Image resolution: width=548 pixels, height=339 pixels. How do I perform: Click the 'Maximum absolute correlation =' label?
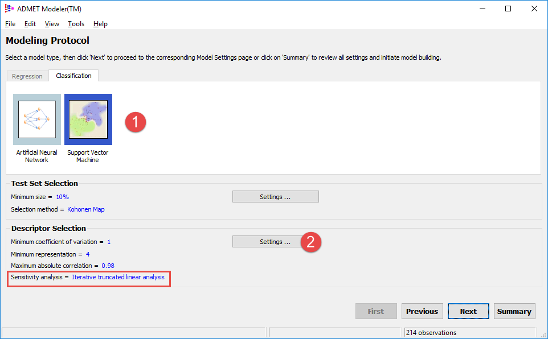[55, 266]
